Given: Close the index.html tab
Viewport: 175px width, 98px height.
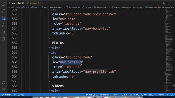Looking at the screenshot, I should (23, 3).
